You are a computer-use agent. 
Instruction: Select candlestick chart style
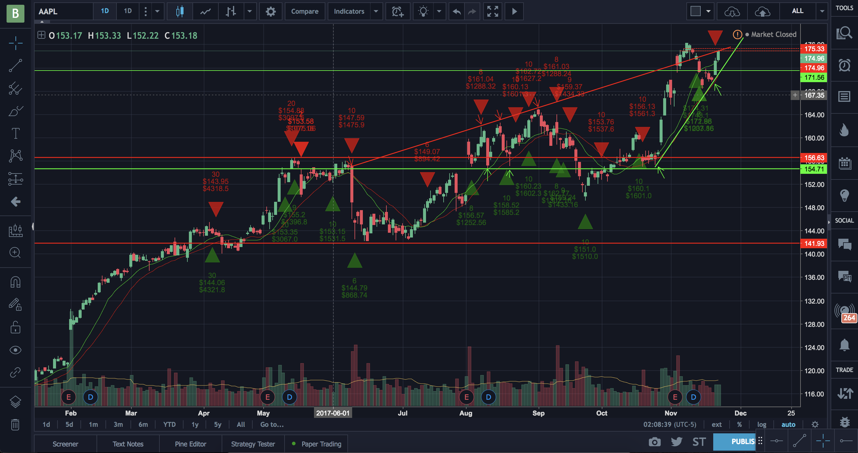[180, 12]
